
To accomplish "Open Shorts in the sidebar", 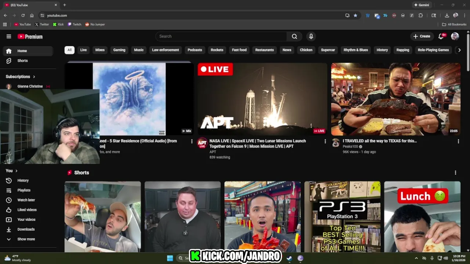I will tap(28, 61).
